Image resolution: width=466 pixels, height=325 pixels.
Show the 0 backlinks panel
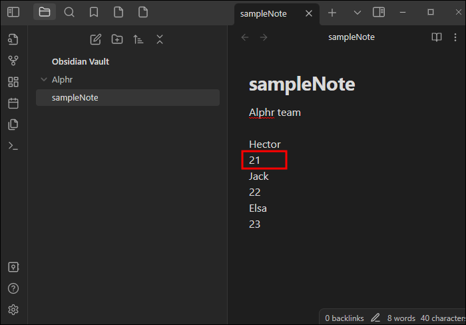[x=344, y=318]
